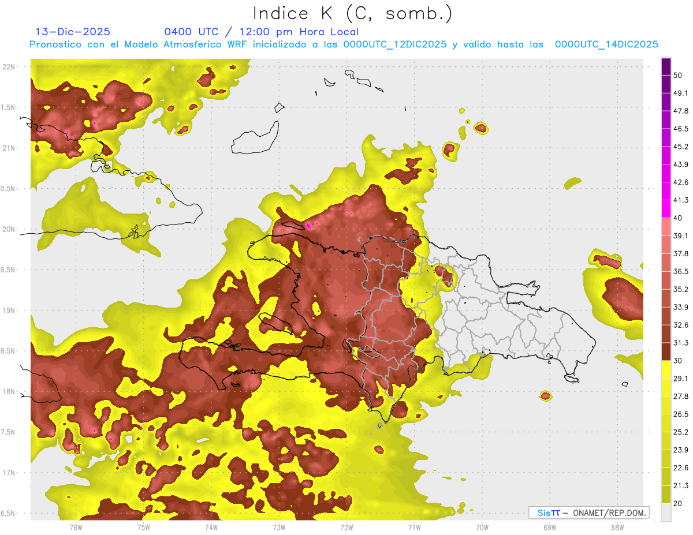This screenshot has height=535, width=693.
Task: Click the longitude label '71W'
Action: tap(414, 527)
